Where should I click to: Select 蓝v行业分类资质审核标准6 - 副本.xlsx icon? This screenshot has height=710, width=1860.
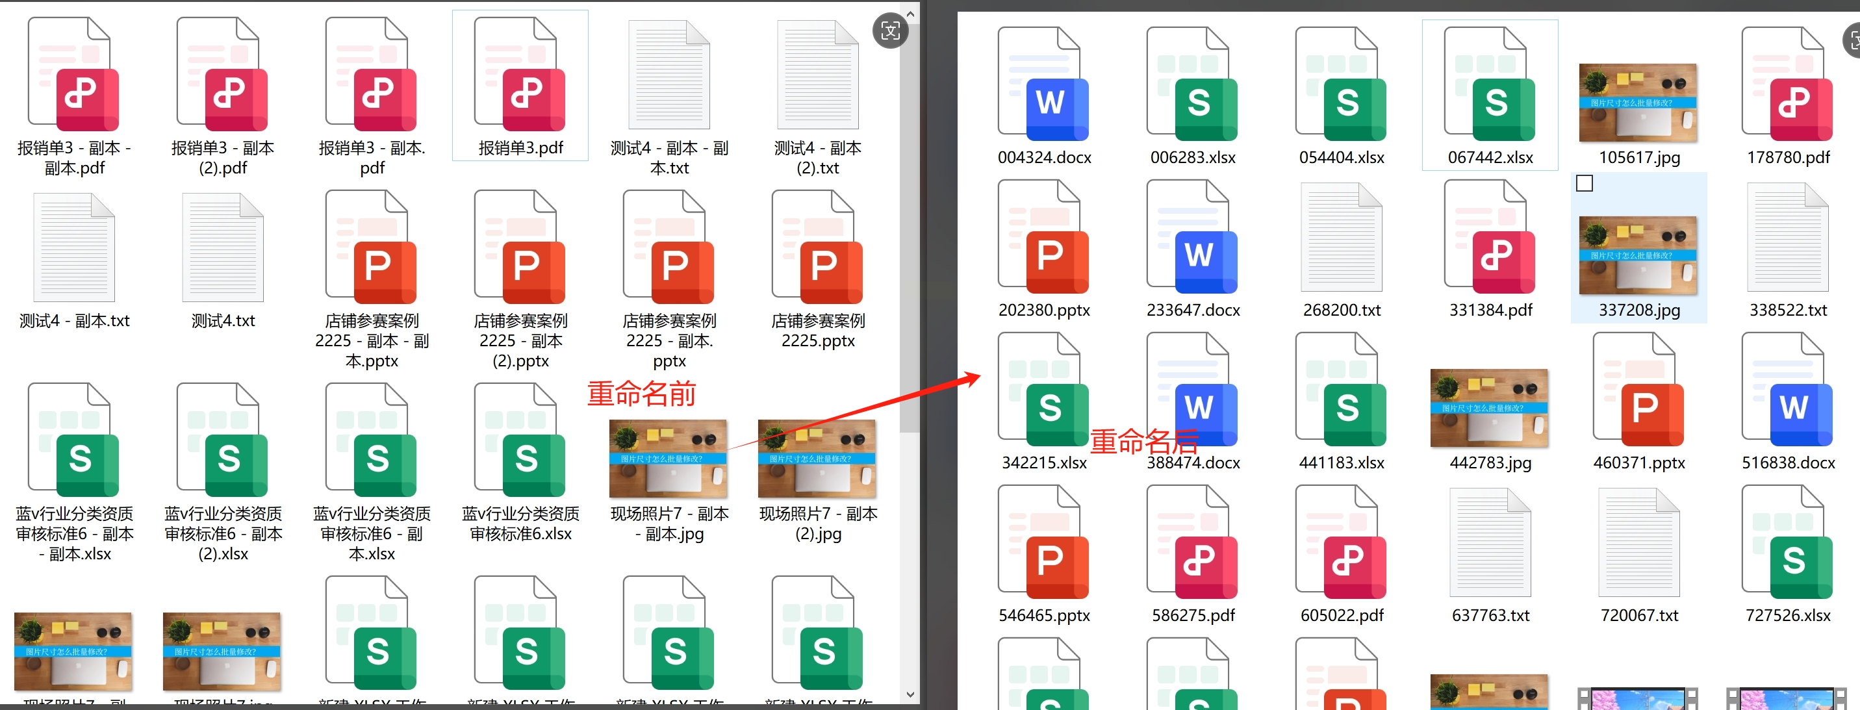(x=371, y=440)
